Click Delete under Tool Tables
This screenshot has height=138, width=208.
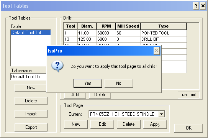coord(31,101)
